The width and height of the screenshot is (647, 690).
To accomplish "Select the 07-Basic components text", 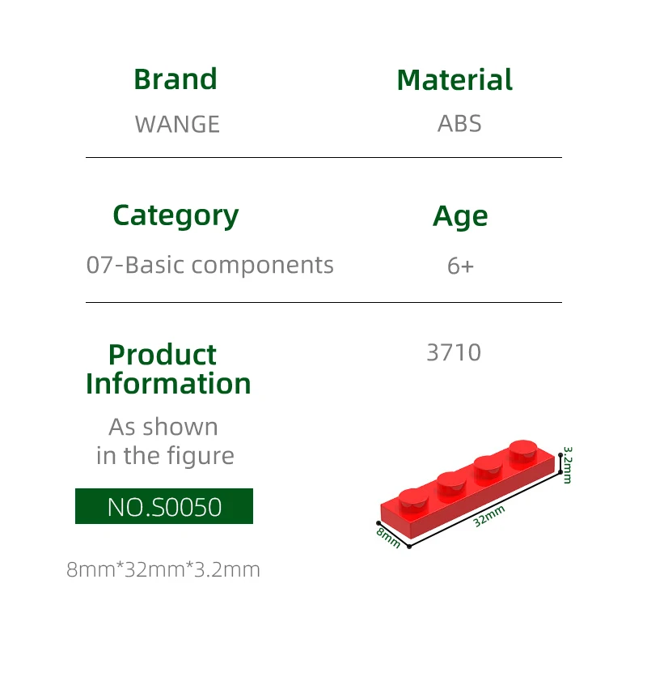I will pos(210,265).
